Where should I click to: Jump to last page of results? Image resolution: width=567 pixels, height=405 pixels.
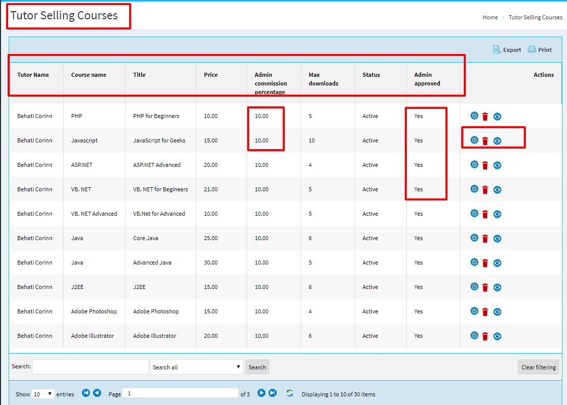pos(273,393)
